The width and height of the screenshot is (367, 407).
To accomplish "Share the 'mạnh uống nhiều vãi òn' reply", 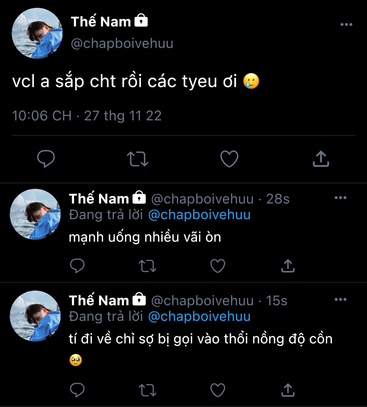I will pyautogui.click(x=288, y=266).
